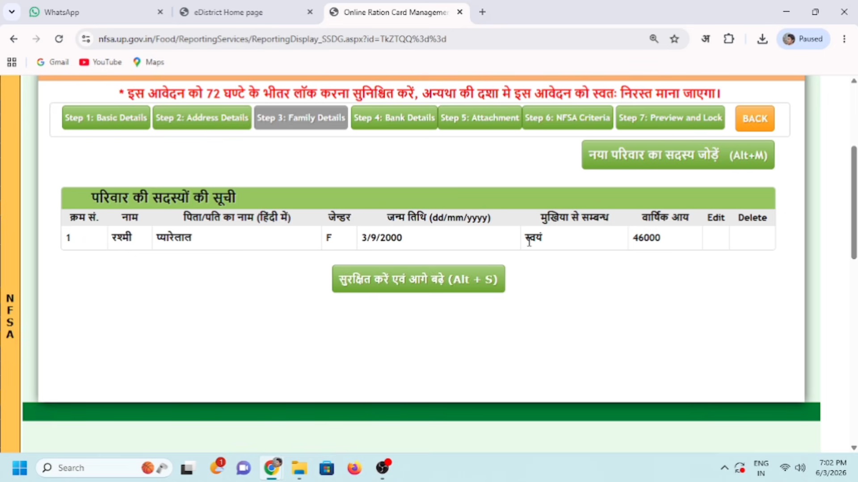Close the Online Ration Card tab
The width and height of the screenshot is (858, 482).
pos(460,12)
